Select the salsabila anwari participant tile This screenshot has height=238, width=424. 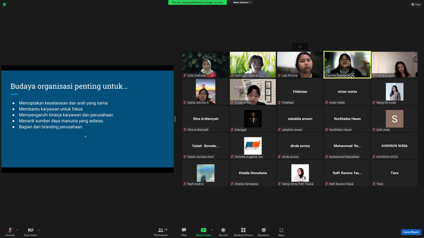[300, 119]
